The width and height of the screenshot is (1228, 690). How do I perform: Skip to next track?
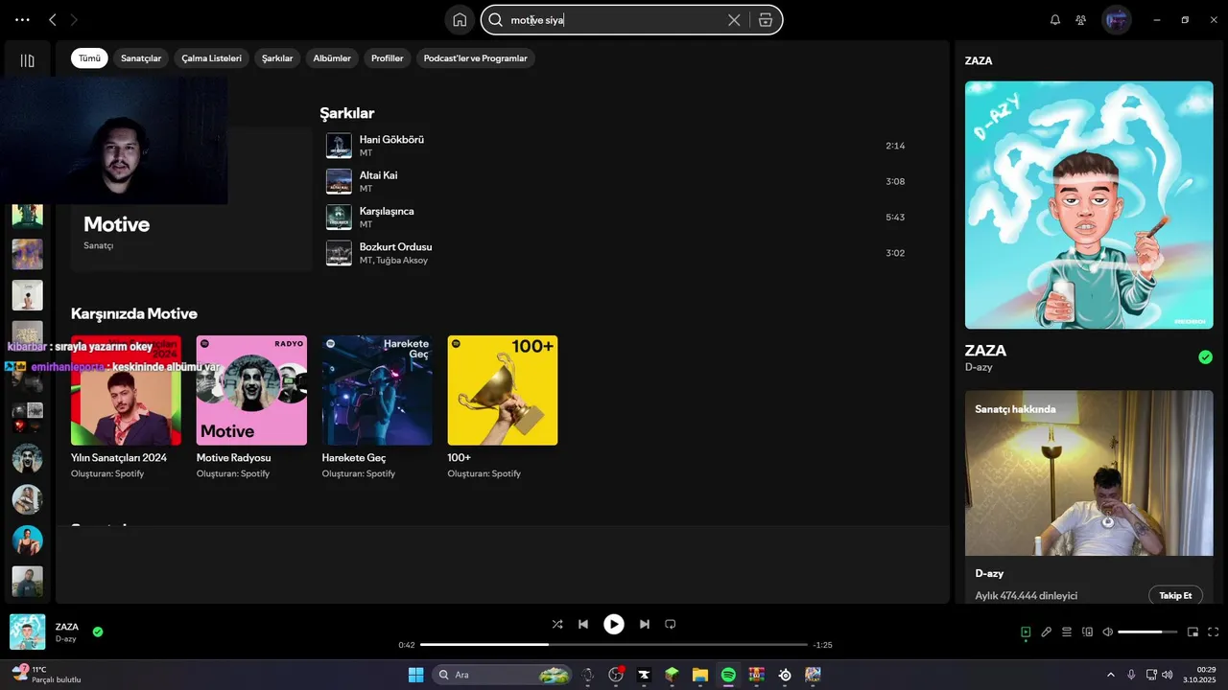645,624
